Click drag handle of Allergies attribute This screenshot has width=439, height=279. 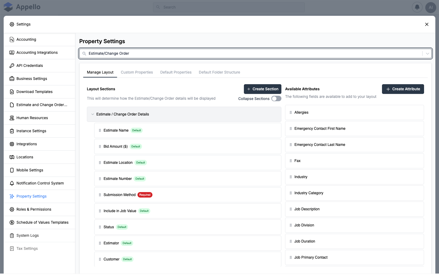[291, 112]
